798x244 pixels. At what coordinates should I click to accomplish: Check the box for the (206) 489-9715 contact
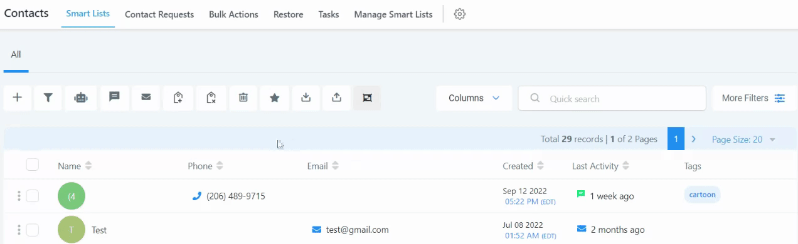[33, 196]
